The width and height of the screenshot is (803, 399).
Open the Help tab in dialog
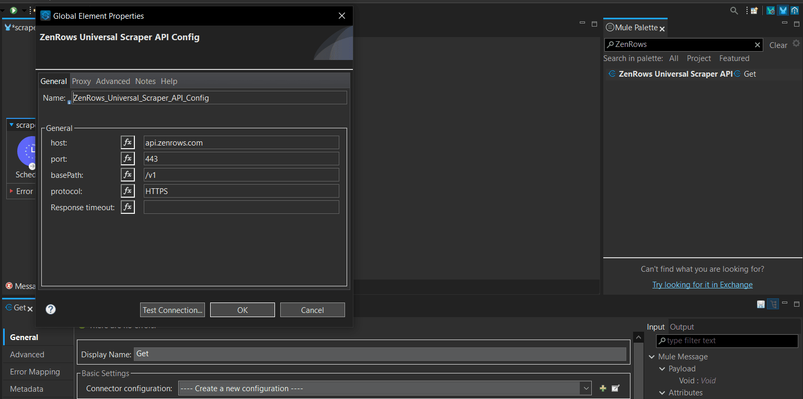[x=169, y=81]
